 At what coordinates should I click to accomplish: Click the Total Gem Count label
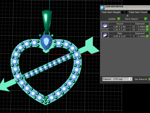tap(138, 12)
